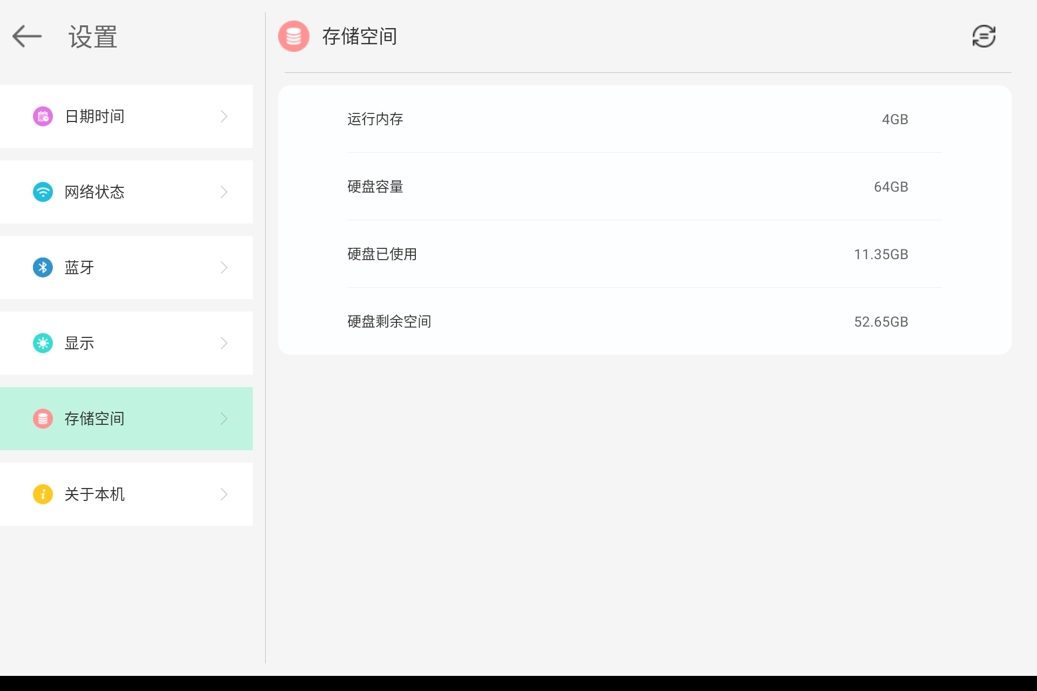Open the 日期时间 settings
The image size is (1037, 691).
126,117
